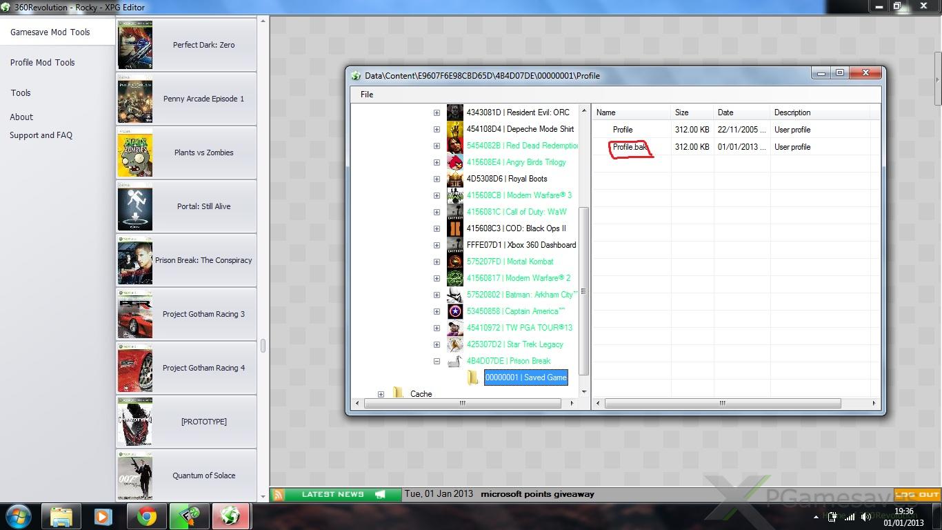Click the RSS feed icon in news bar
Image resolution: width=942 pixels, height=530 pixels.
coord(278,494)
